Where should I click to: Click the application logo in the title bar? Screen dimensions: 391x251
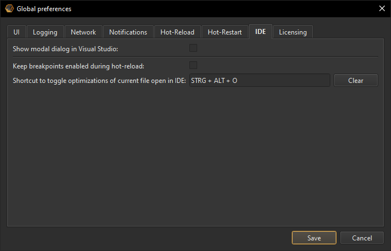click(x=9, y=8)
